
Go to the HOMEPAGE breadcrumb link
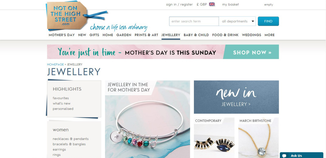55,65
